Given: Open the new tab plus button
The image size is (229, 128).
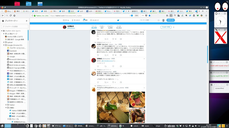Looking at the screenshot, I should click(203, 11).
